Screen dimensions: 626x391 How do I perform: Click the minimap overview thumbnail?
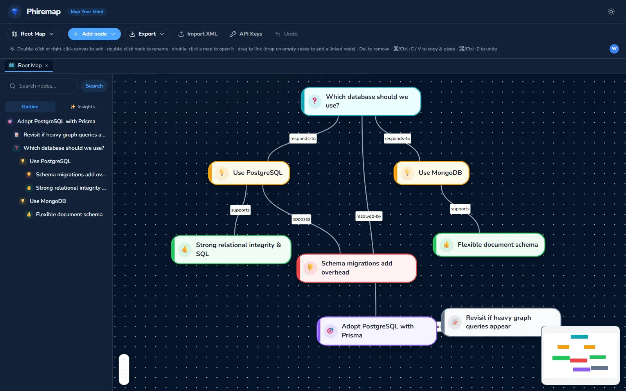tap(581, 355)
